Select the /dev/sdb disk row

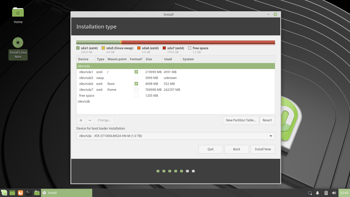(176, 102)
